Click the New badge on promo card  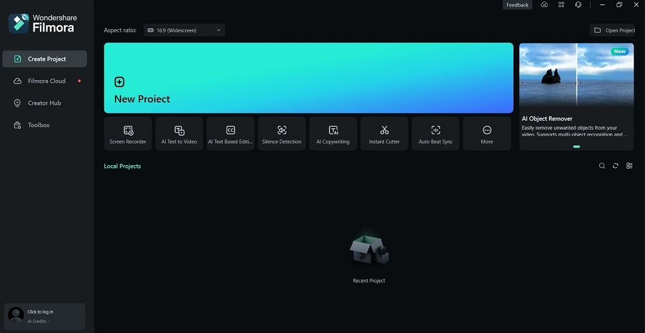coord(619,52)
